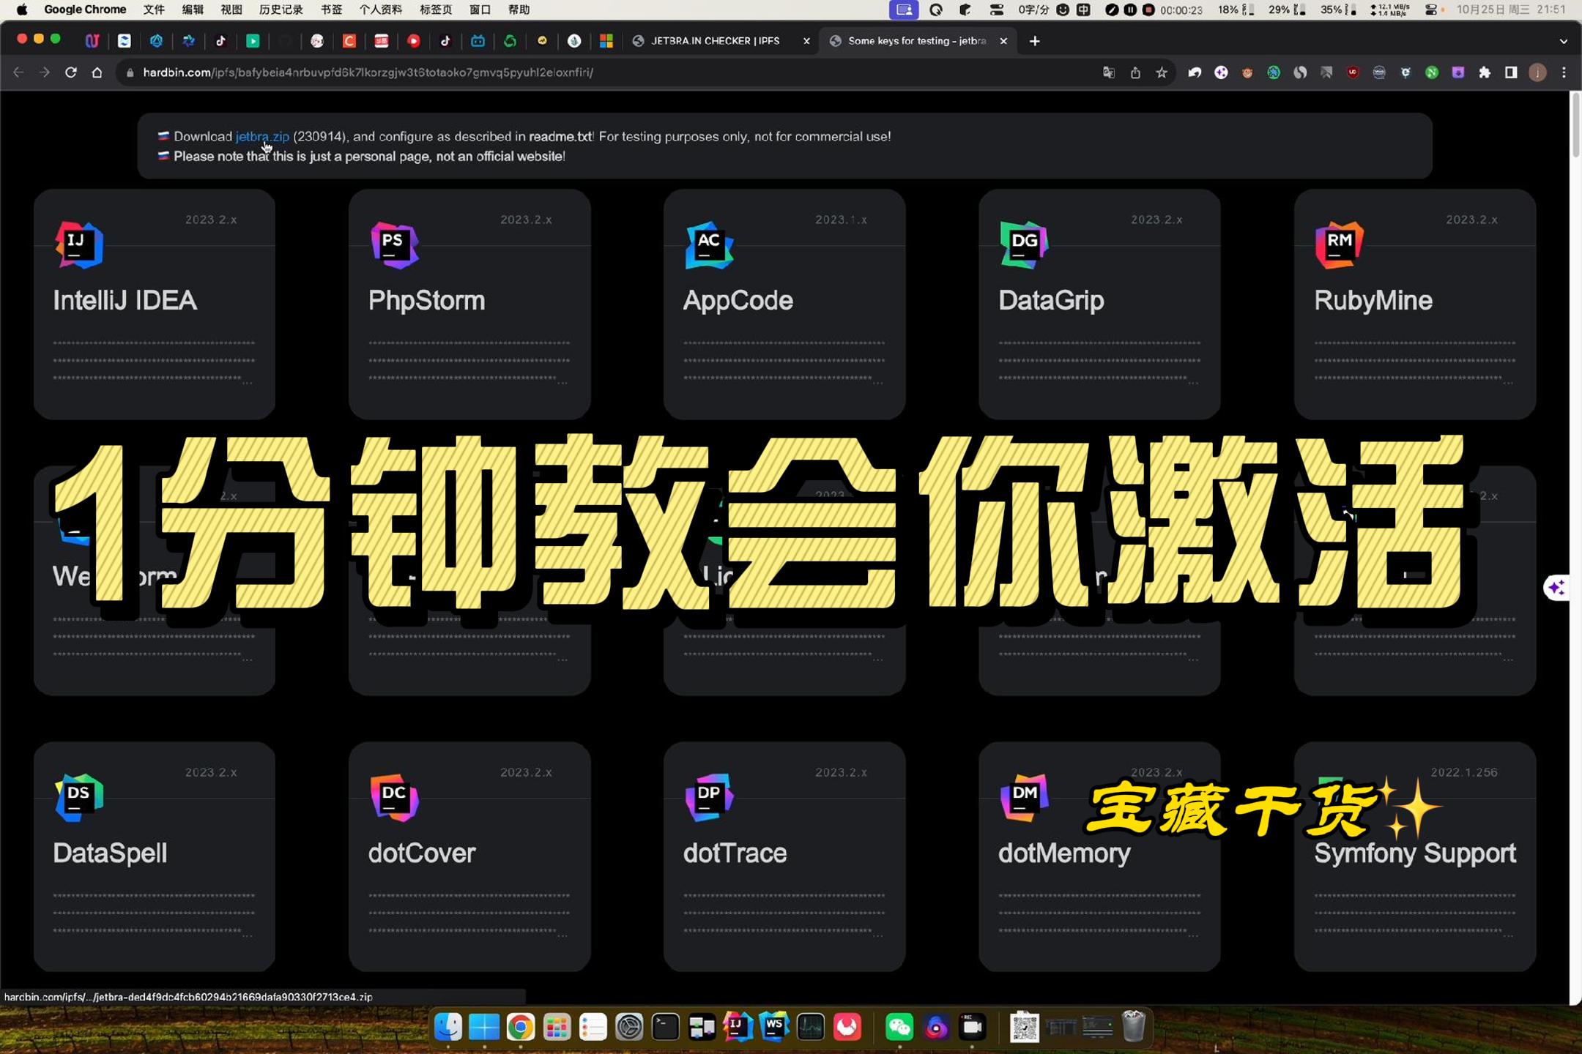Close the JETBRA.IN CHECKER tab
This screenshot has width=1582, height=1054.
(806, 41)
